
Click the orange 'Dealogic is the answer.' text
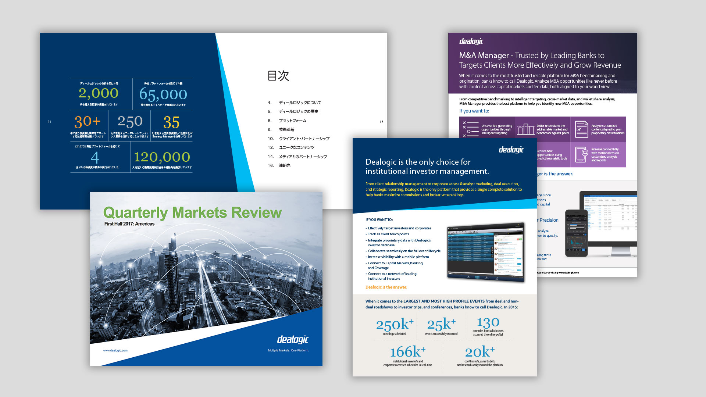coord(386,287)
